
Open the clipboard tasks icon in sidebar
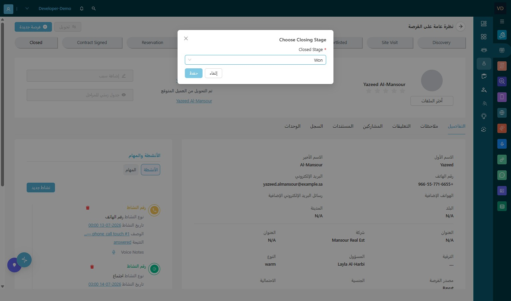pyautogui.click(x=484, y=76)
